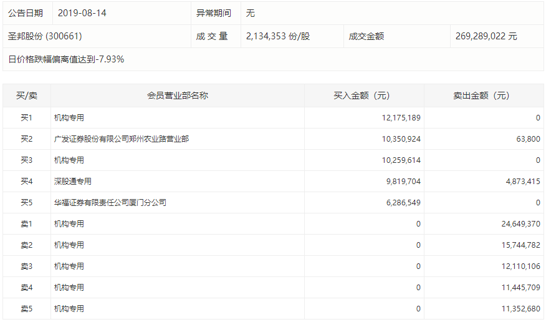This screenshot has width=546, height=322.
Task: Click the 买4 sell amount 4,873,415
Action: (x=523, y=181)
